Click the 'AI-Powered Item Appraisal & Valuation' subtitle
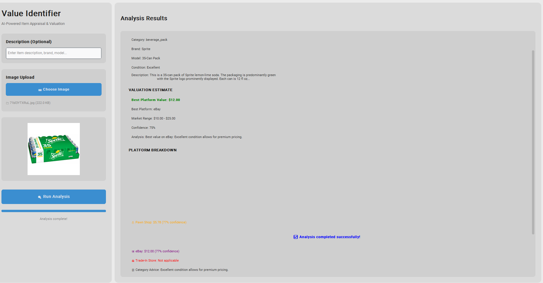Viewport: 543px width, 283px height. pyautogui.click(x=33, y=24)
